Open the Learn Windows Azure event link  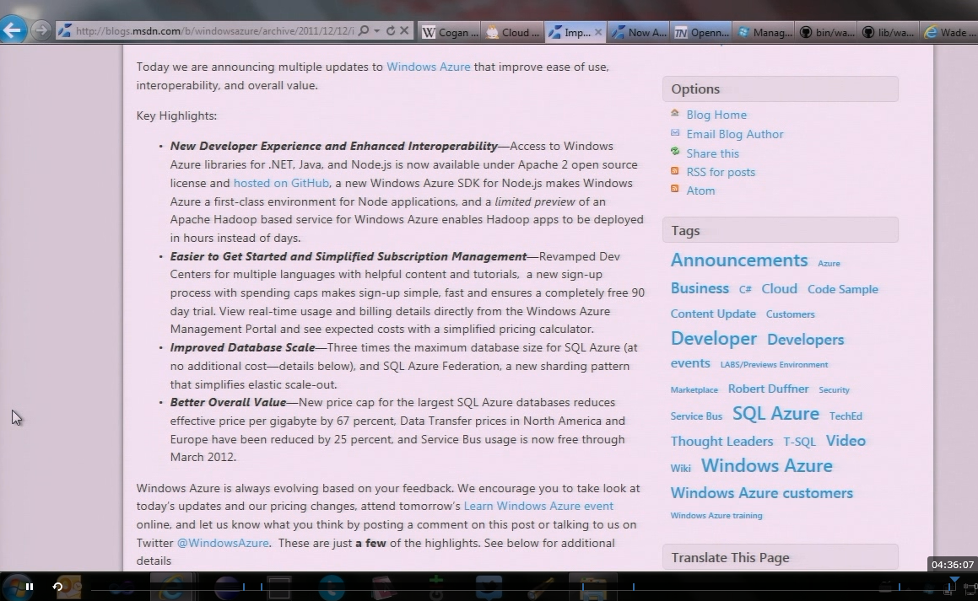tap(538, 506)
